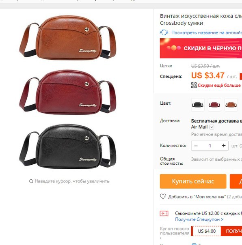The image size is (242, 245).
Task: Click the quantity input field showing 1
Action: 210,146
